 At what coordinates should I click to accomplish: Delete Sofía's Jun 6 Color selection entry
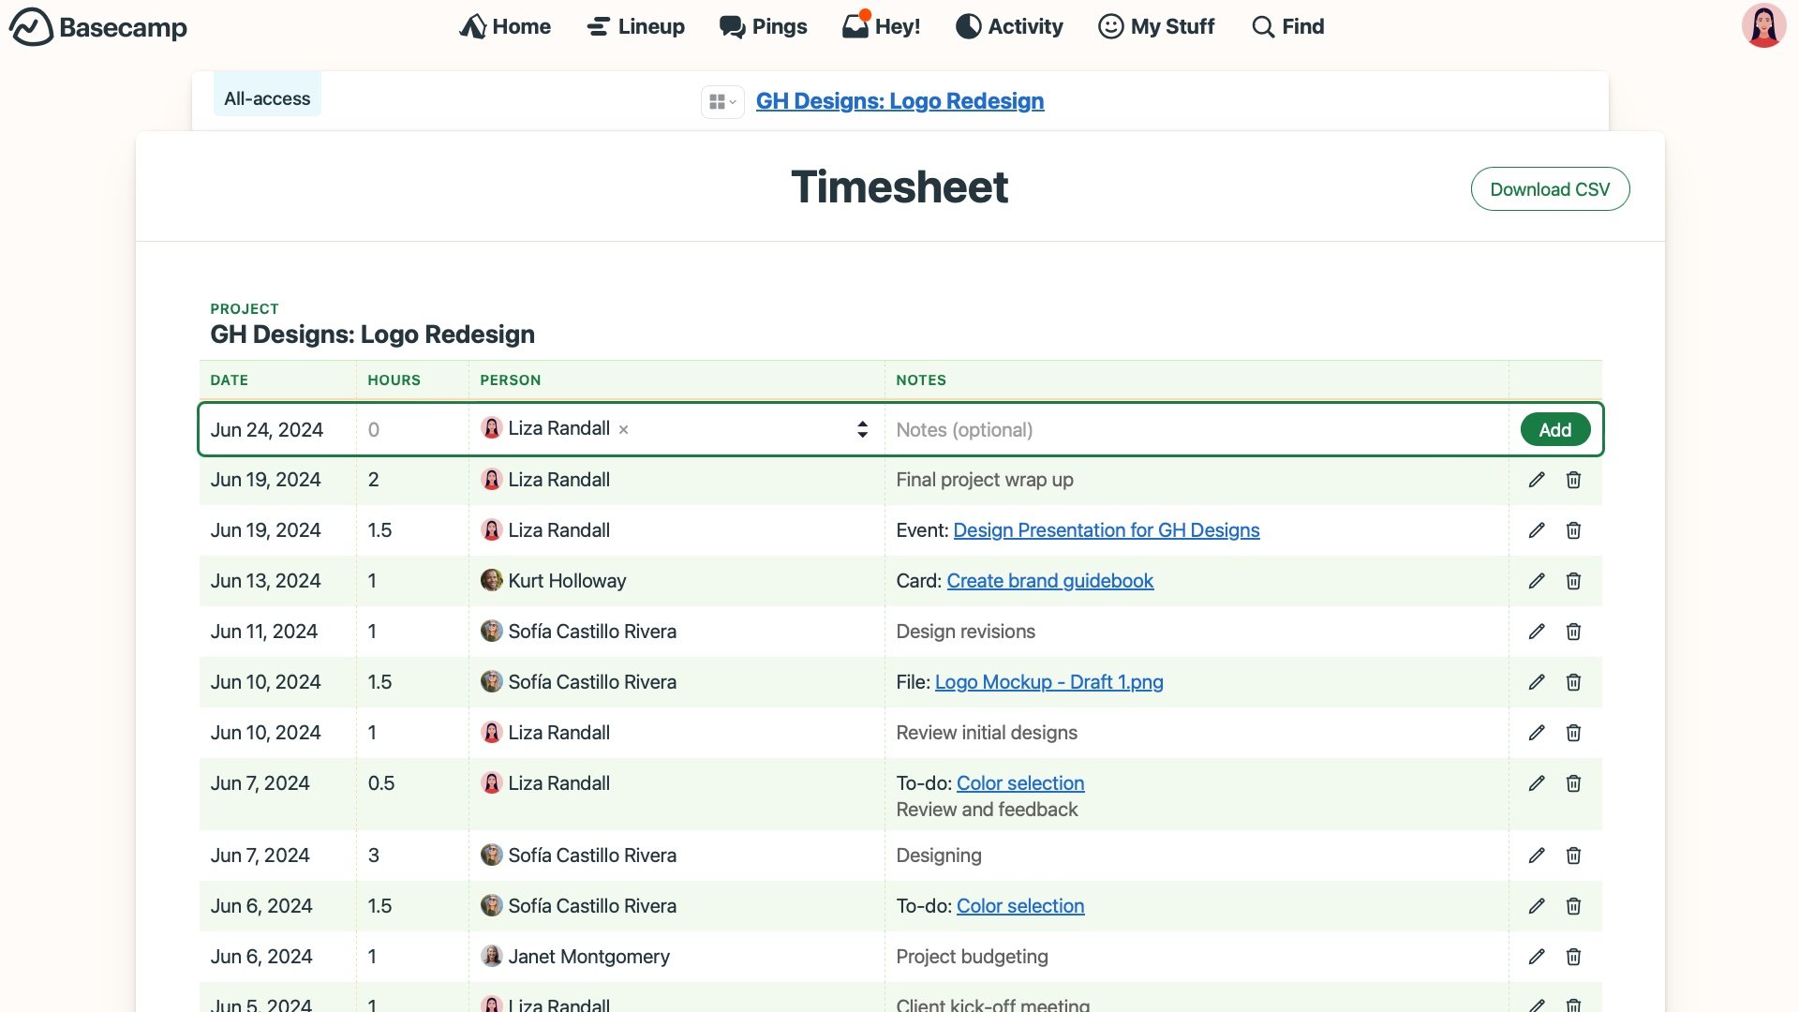[x=1573, y=906]
